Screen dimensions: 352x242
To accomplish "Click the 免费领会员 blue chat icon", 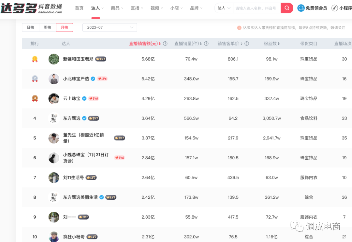I will (x=301, y=8).
